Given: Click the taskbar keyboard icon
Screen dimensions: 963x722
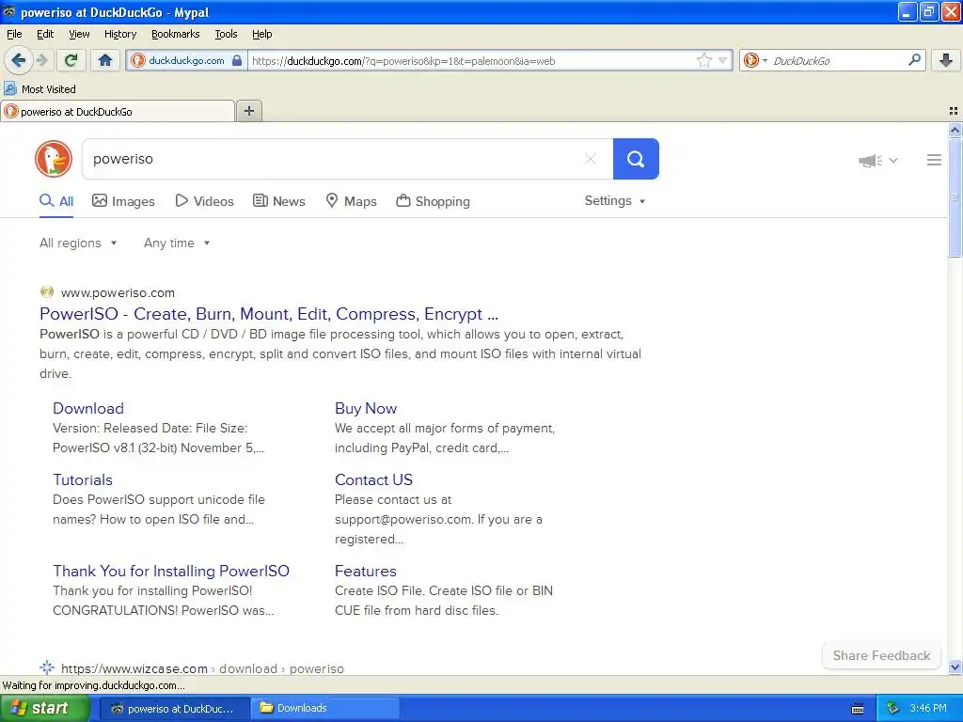Looking at the screenshot, I should tap(858, 709).
